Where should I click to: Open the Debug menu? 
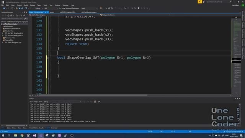32,5
